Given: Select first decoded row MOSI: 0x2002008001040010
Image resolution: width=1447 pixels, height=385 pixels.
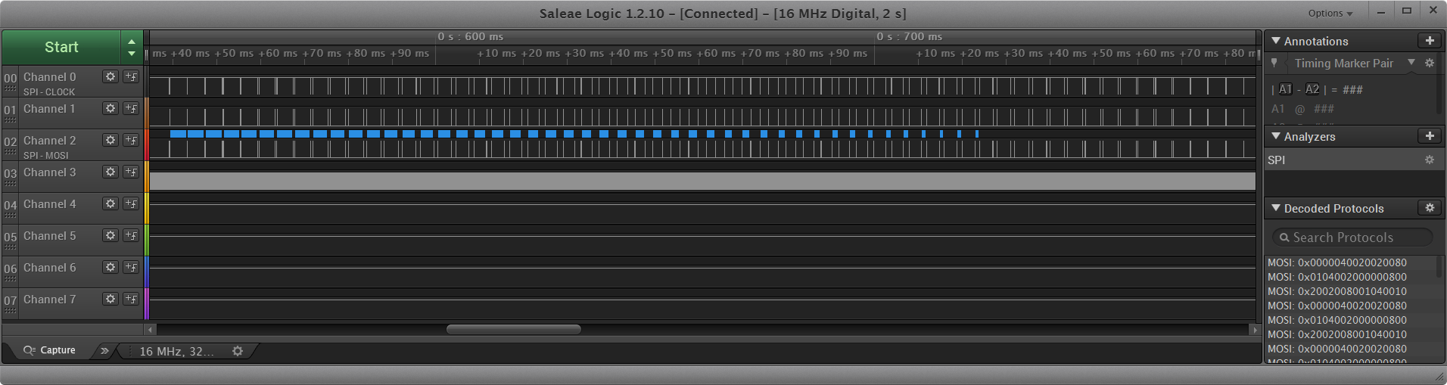Looking at the screenshot, I should pyautogui.click(x=1337, y=291).
